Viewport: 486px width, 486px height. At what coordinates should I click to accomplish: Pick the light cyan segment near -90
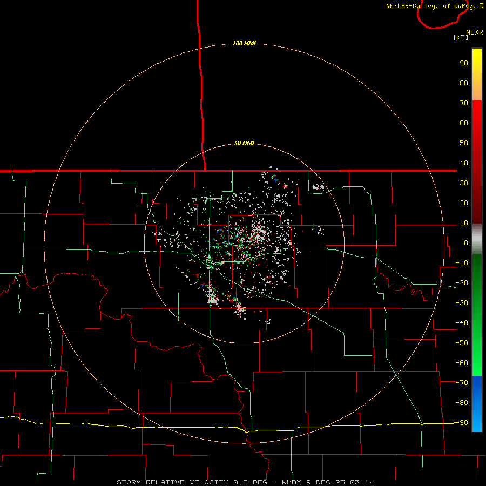click(x=477, y=424)
